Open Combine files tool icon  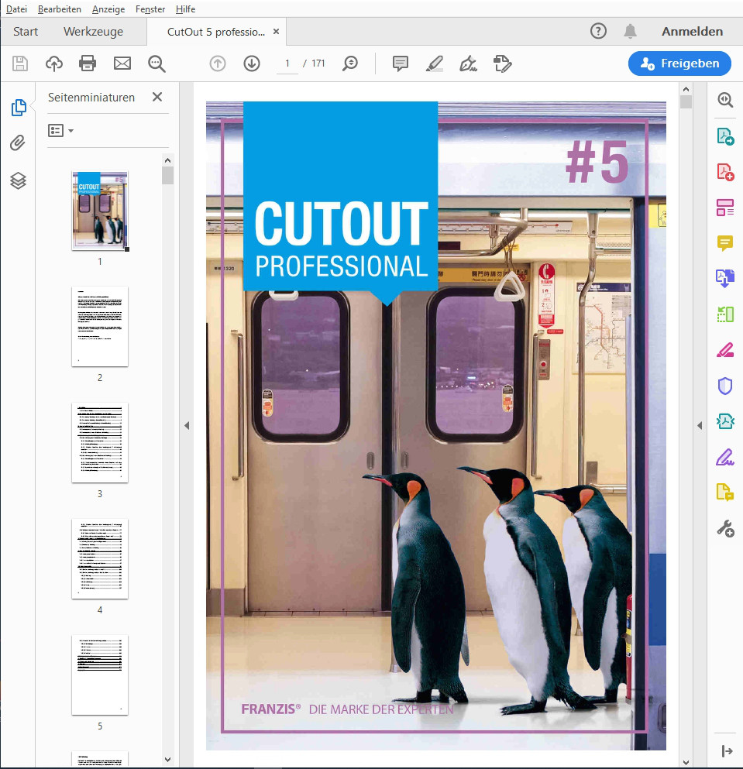click(x=725, y=279)
